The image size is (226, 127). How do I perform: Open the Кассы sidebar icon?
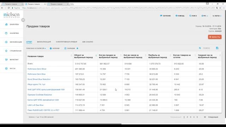click(6, 68)
